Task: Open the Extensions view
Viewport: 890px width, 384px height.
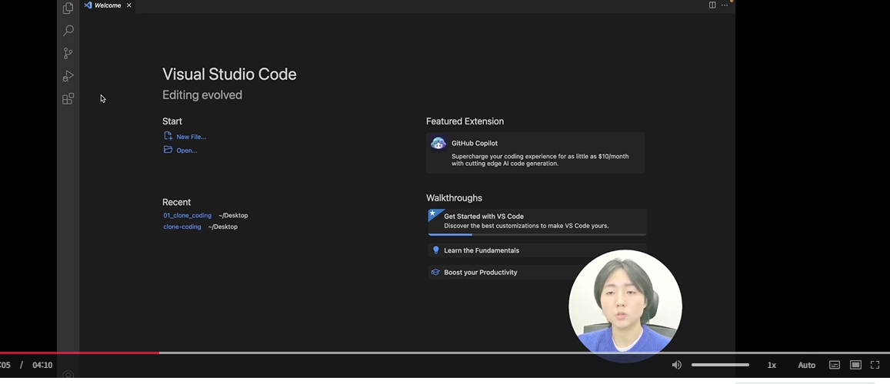Action: 68,98
